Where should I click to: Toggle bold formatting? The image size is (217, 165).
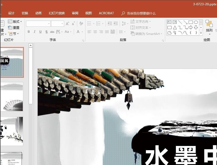(x=29, y=32)
